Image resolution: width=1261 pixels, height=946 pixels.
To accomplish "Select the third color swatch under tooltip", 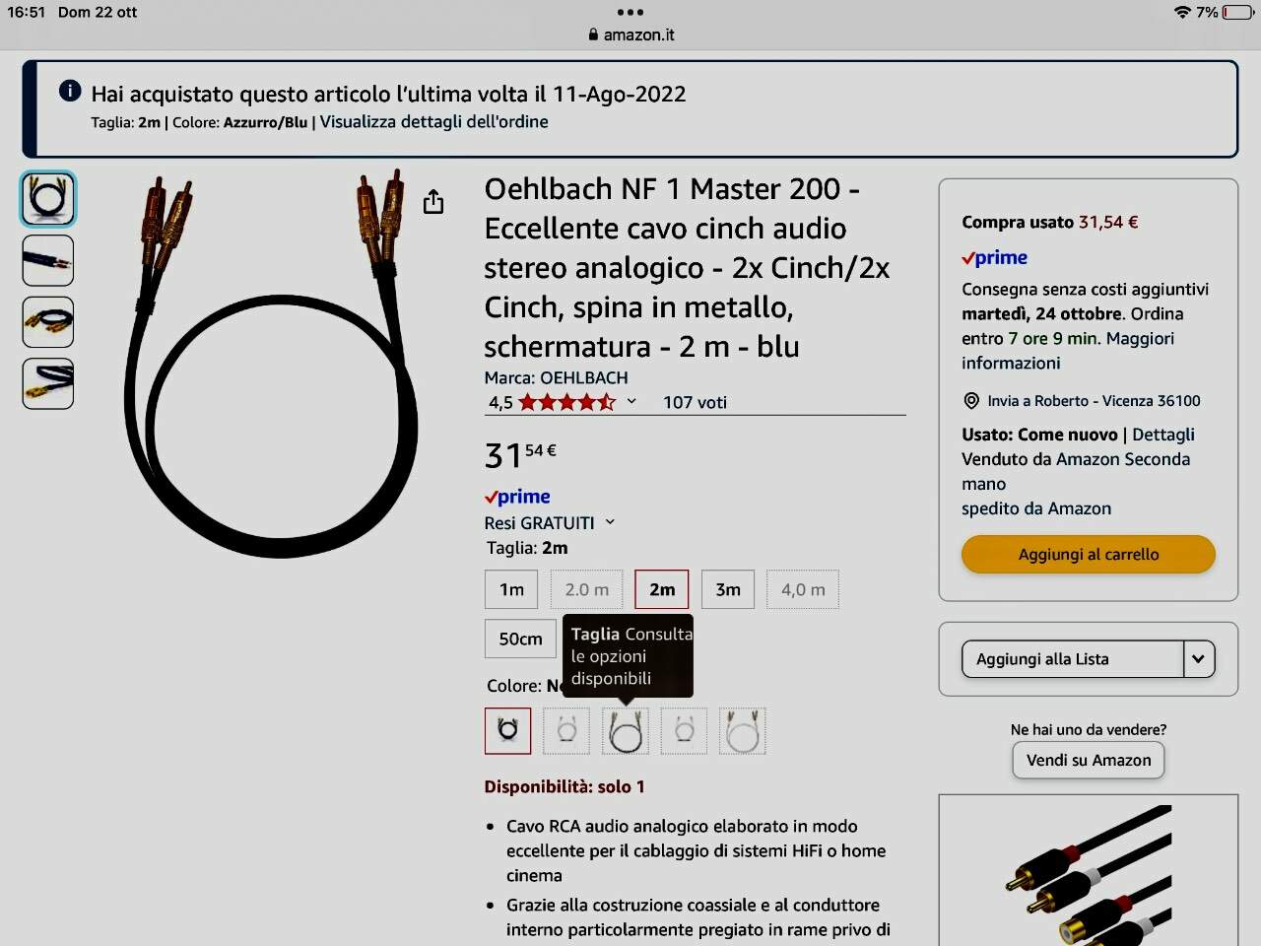I will (x=626, y=731).
